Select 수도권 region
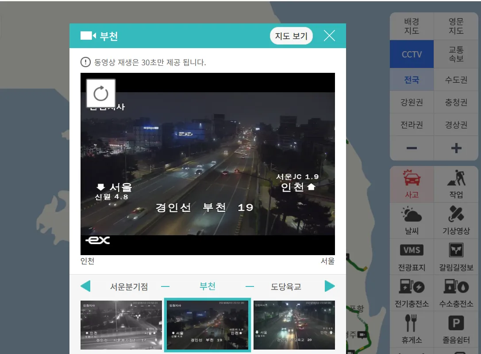 coord(456,79)
